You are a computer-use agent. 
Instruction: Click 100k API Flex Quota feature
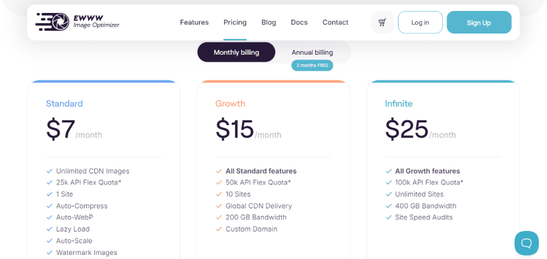click(429, 182)
